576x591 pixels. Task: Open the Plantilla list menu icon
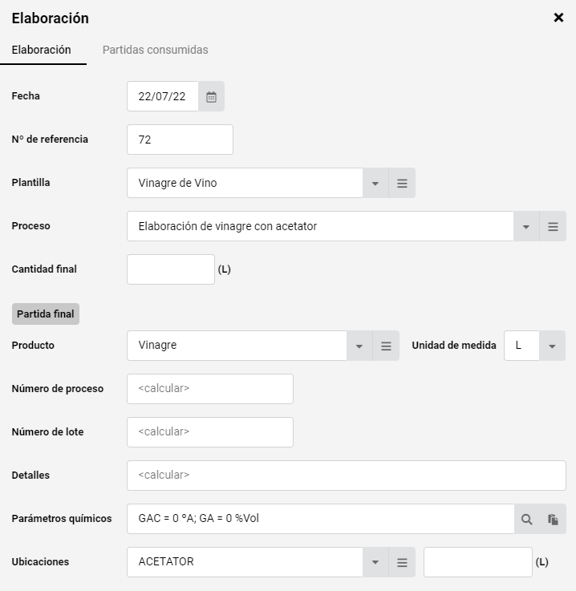click(402, 183)
